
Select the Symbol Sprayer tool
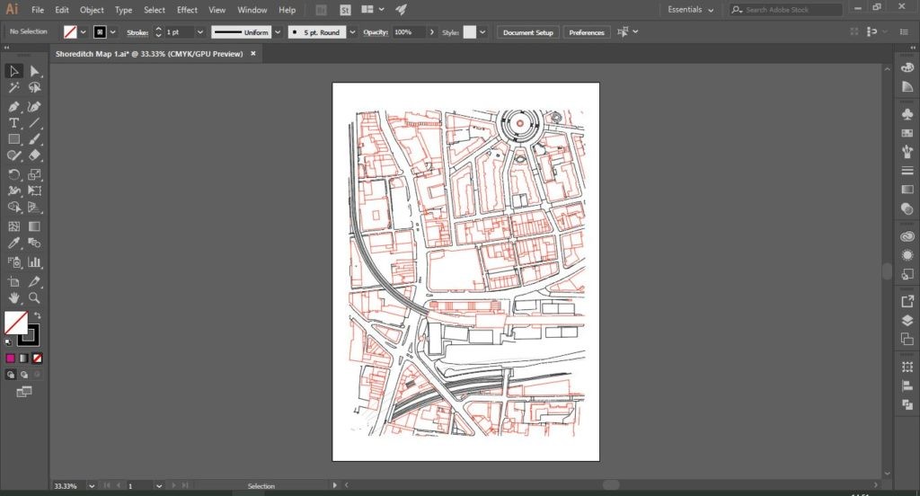[14, 261]
